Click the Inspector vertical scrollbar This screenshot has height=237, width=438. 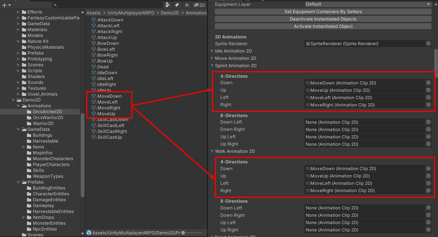[436, 59]
